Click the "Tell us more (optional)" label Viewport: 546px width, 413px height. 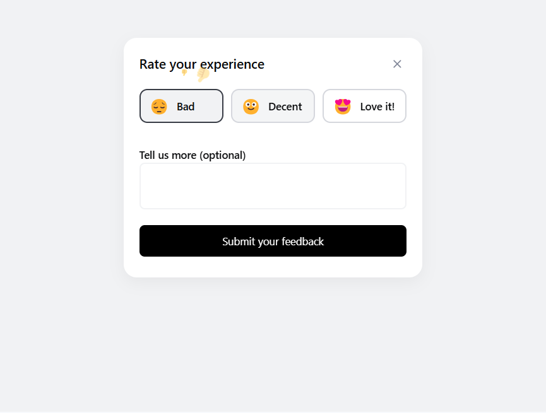tap(193, 155)
